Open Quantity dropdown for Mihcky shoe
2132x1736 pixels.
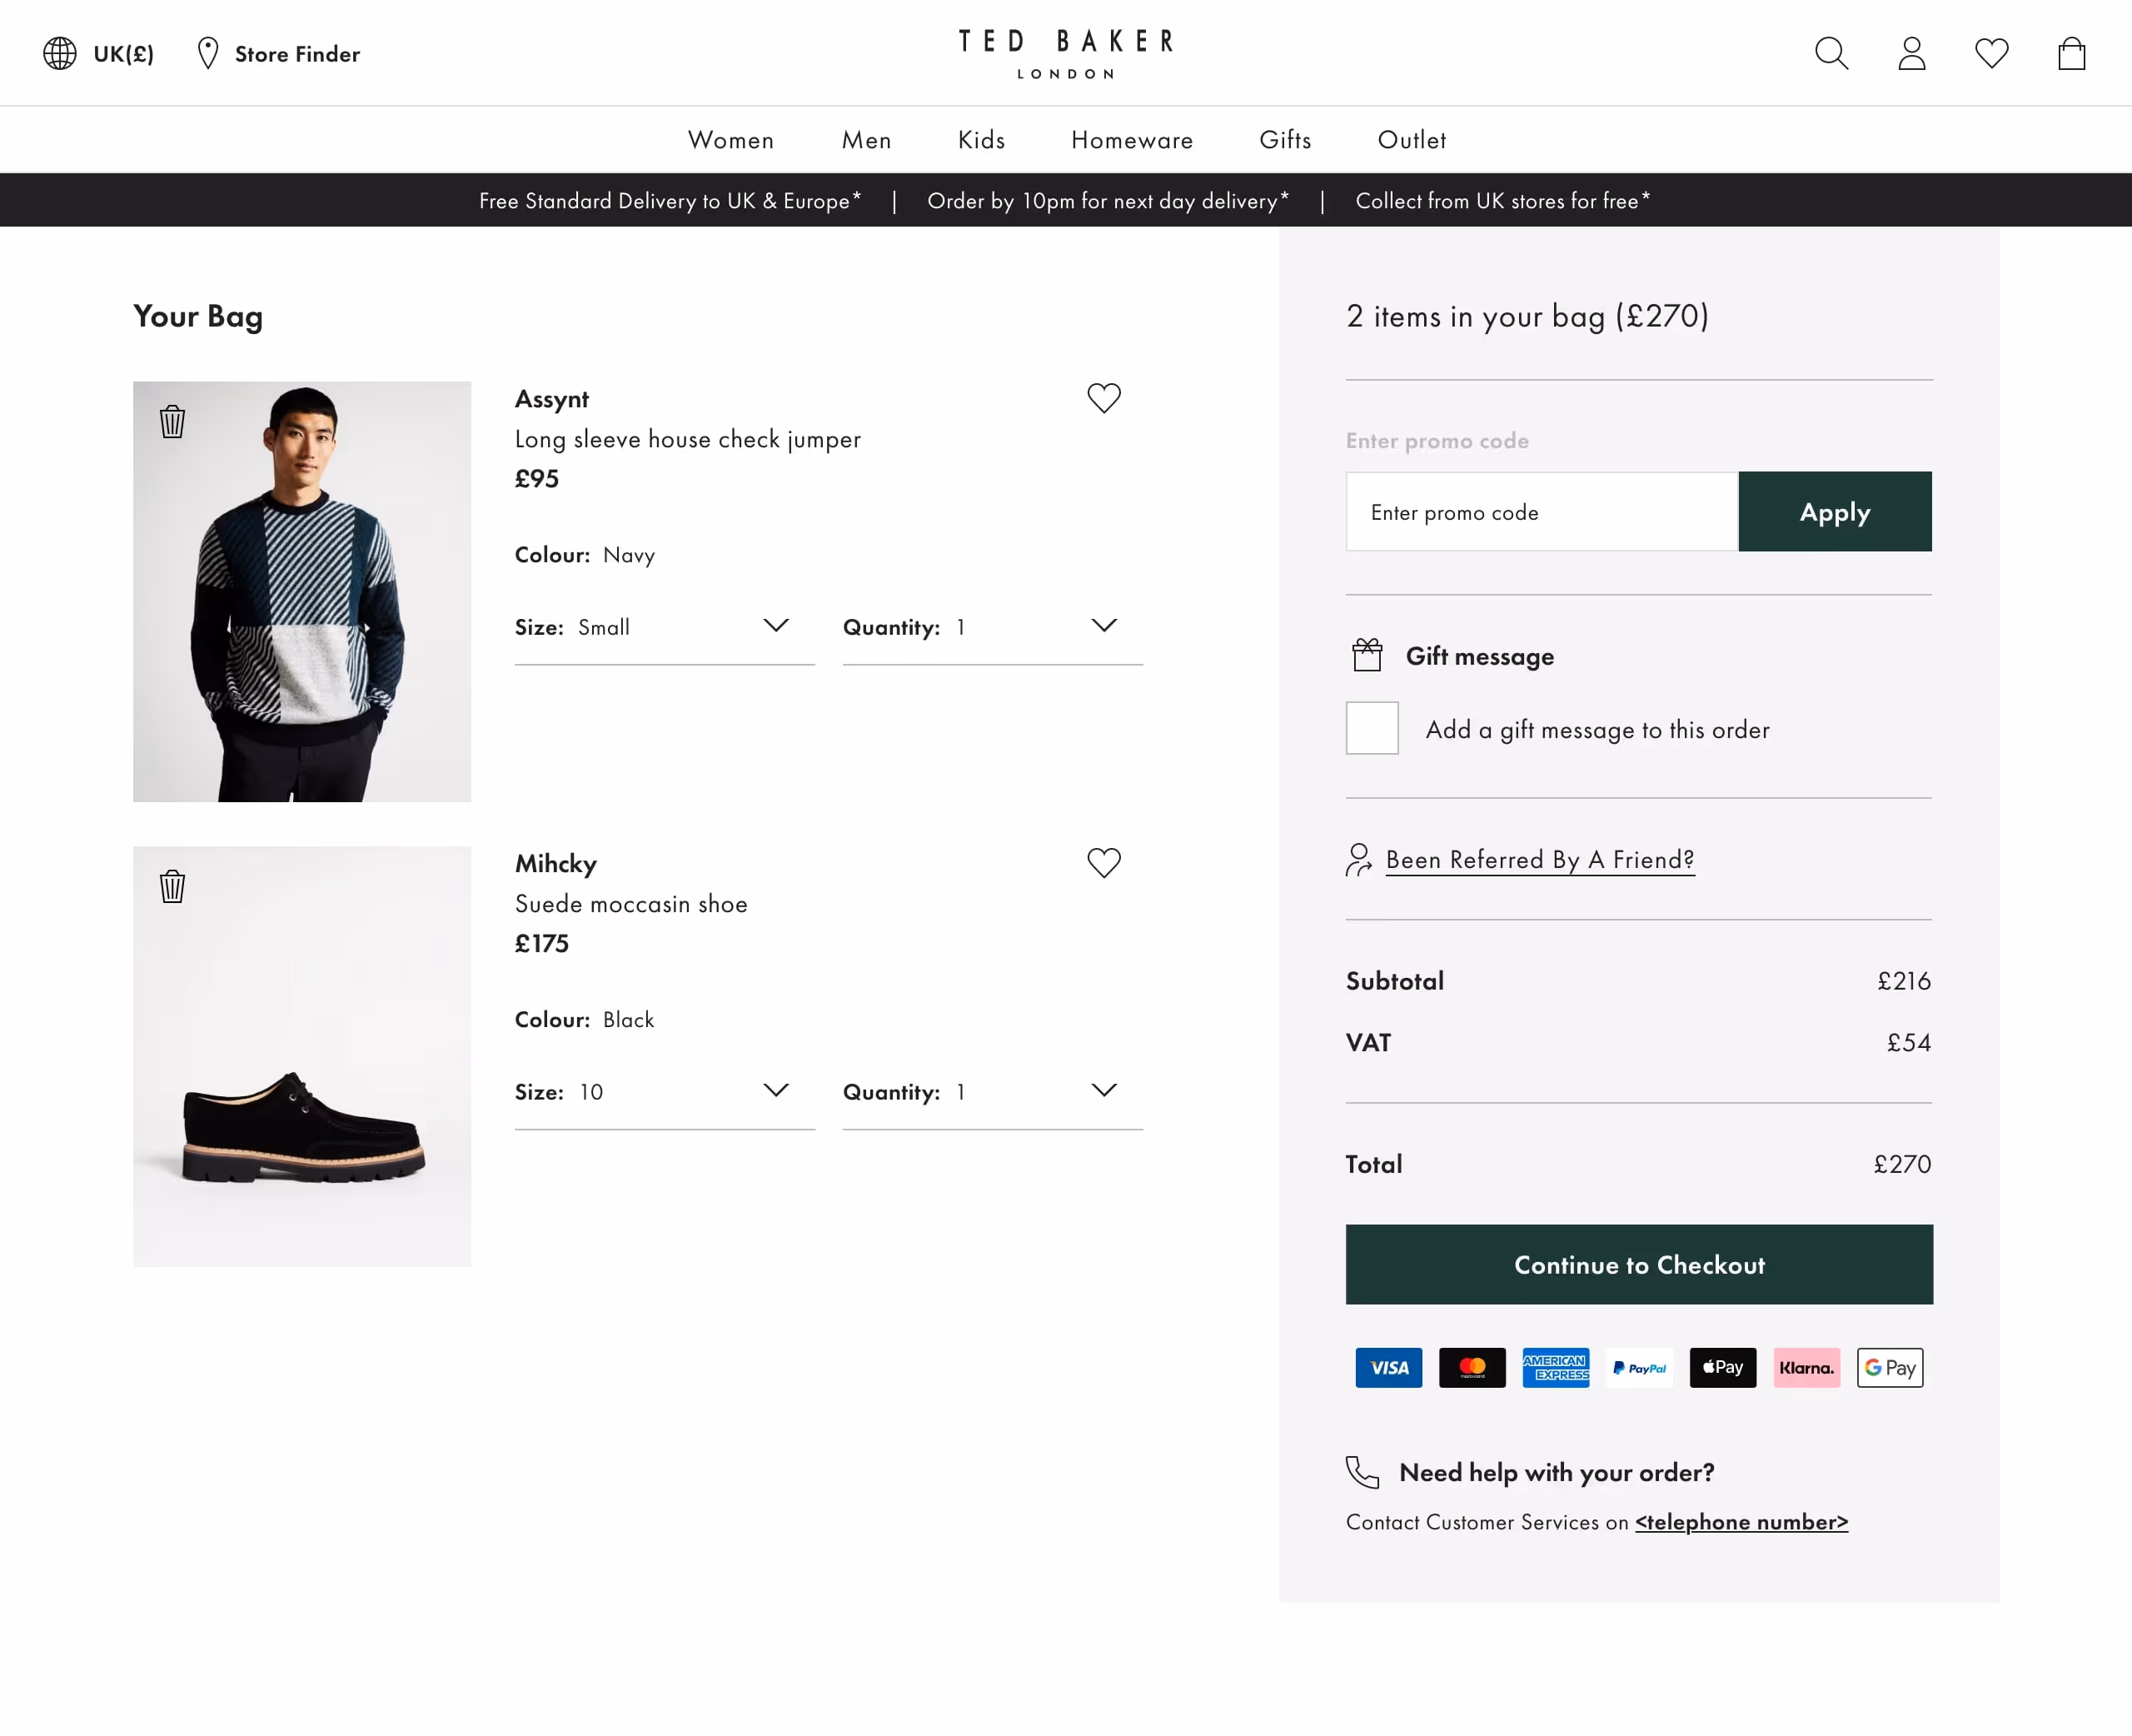[993, 1092]
